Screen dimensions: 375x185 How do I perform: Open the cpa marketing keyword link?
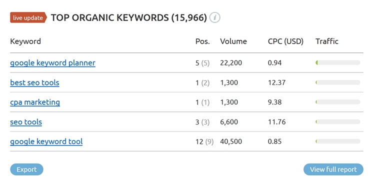pos(35,102)
